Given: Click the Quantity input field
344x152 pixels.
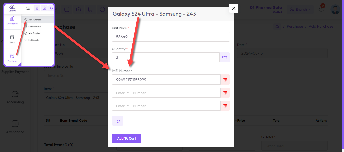Looking at the screenshot, I should pos(166,57).
